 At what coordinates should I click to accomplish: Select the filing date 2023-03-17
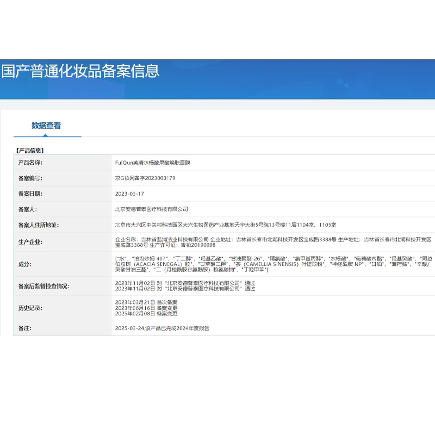129,194
